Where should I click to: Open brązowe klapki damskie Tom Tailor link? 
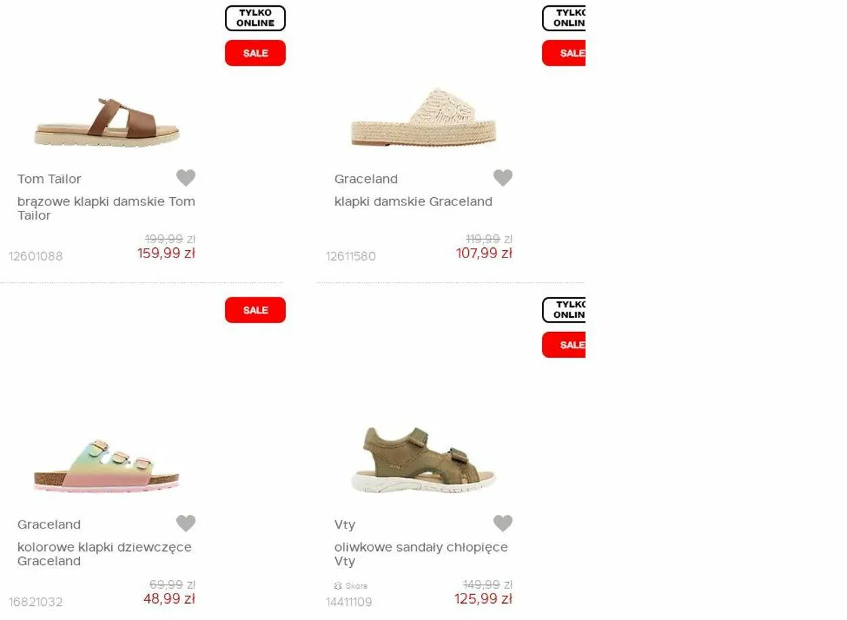106,208
